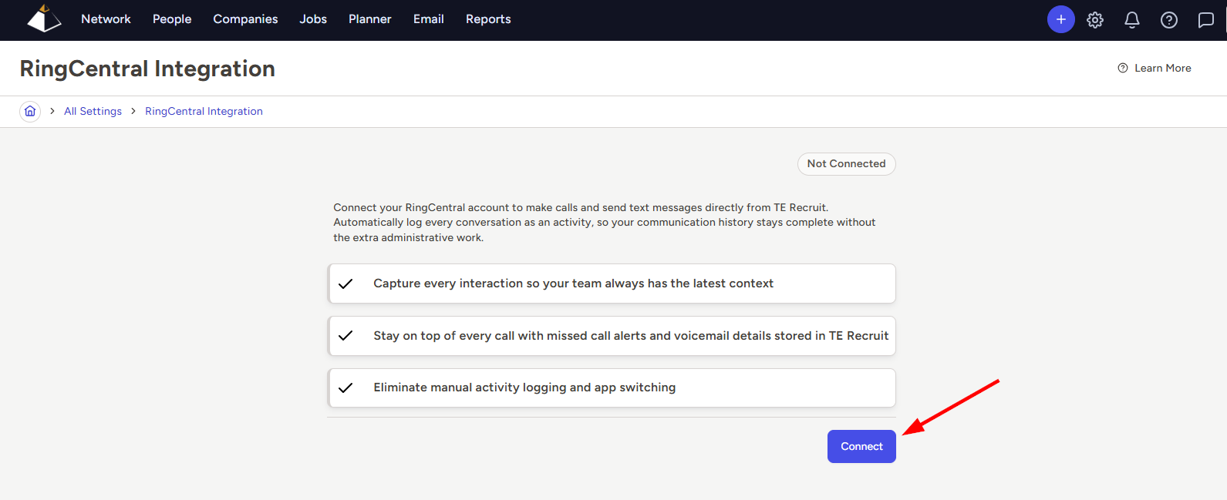The width and height of the screenshot is (1227, 500).
Task: Click the RingCentral Integration breadcrumb link
Action: tap(204, 111)
